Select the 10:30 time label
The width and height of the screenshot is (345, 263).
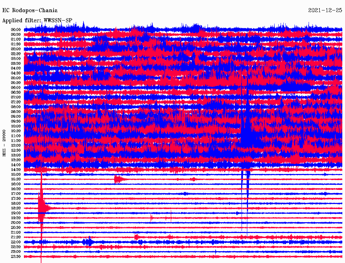click(x=16, y=131)
